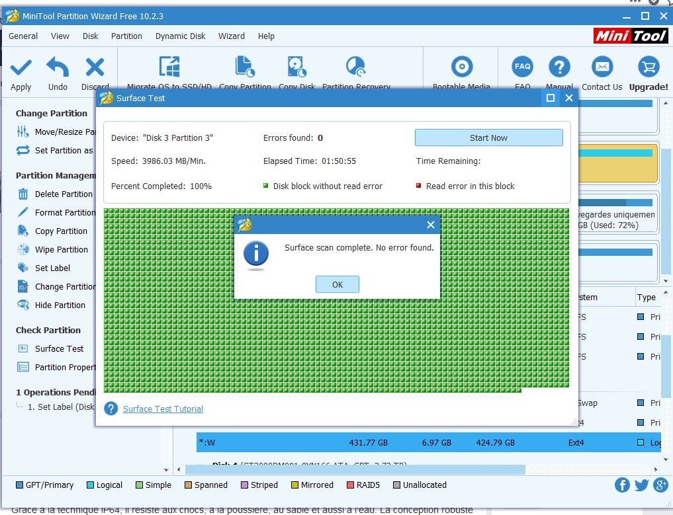The image size is (673, 515).
Task: Click the Mirrored legend swatch
Action: pyautogui.click(x=294, y=485)
